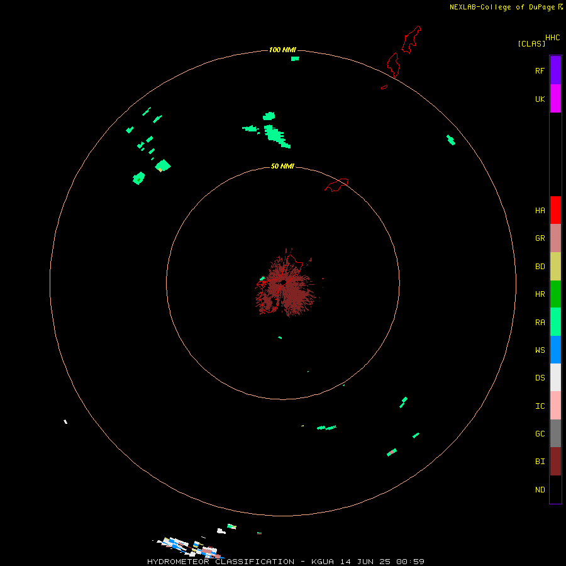Click the UK legend label
566x566 pixels.
point(540,99)
